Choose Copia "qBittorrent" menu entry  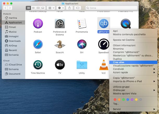point(133,78)
